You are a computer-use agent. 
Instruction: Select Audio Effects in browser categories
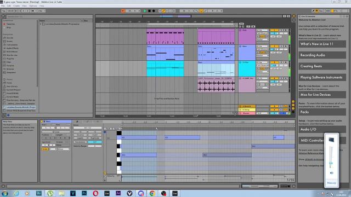[x=12, y=48]
